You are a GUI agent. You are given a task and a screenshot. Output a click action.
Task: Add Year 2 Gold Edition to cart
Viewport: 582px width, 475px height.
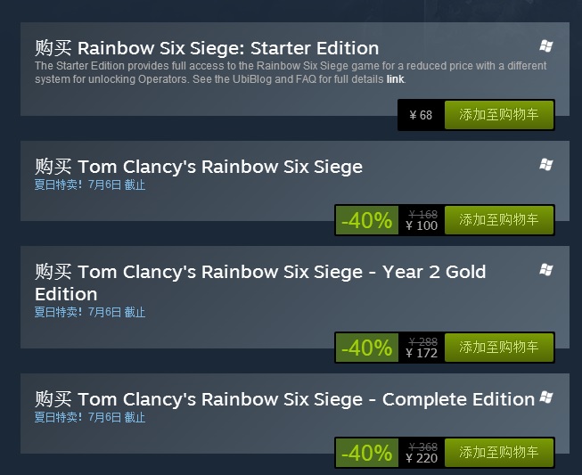[x=498, y=347]
